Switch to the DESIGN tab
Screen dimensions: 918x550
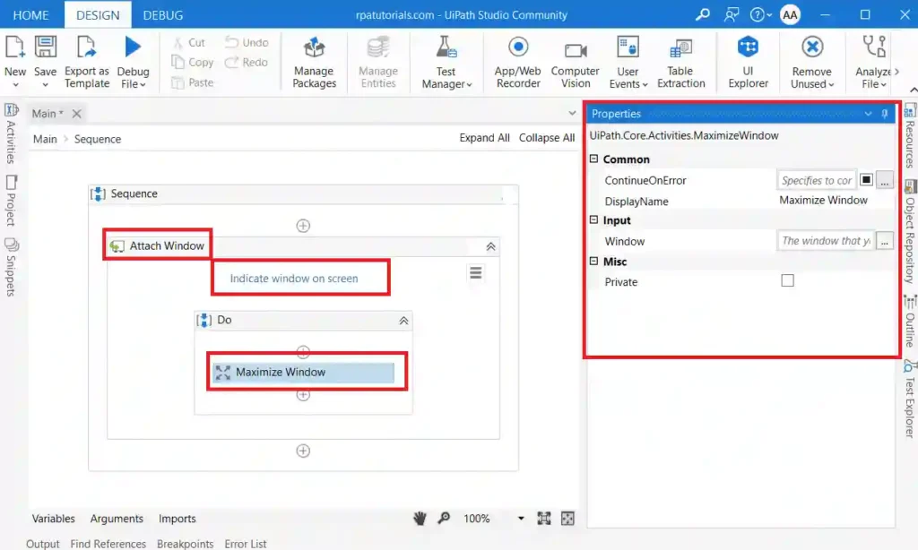point(98,14)
